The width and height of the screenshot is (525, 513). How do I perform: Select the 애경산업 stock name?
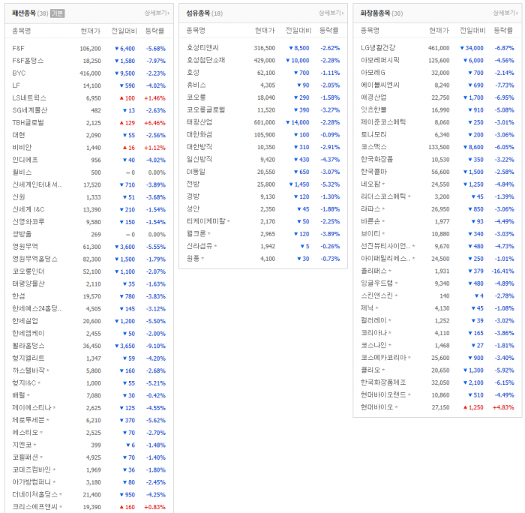point(373,97)
